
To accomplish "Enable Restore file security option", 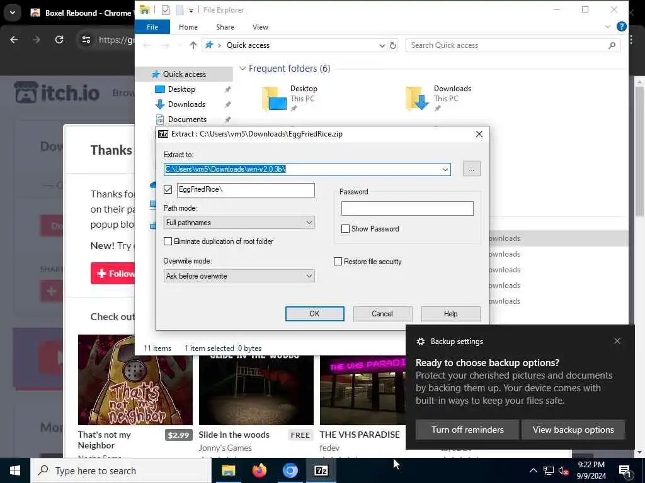I will (x=338, y=262).
